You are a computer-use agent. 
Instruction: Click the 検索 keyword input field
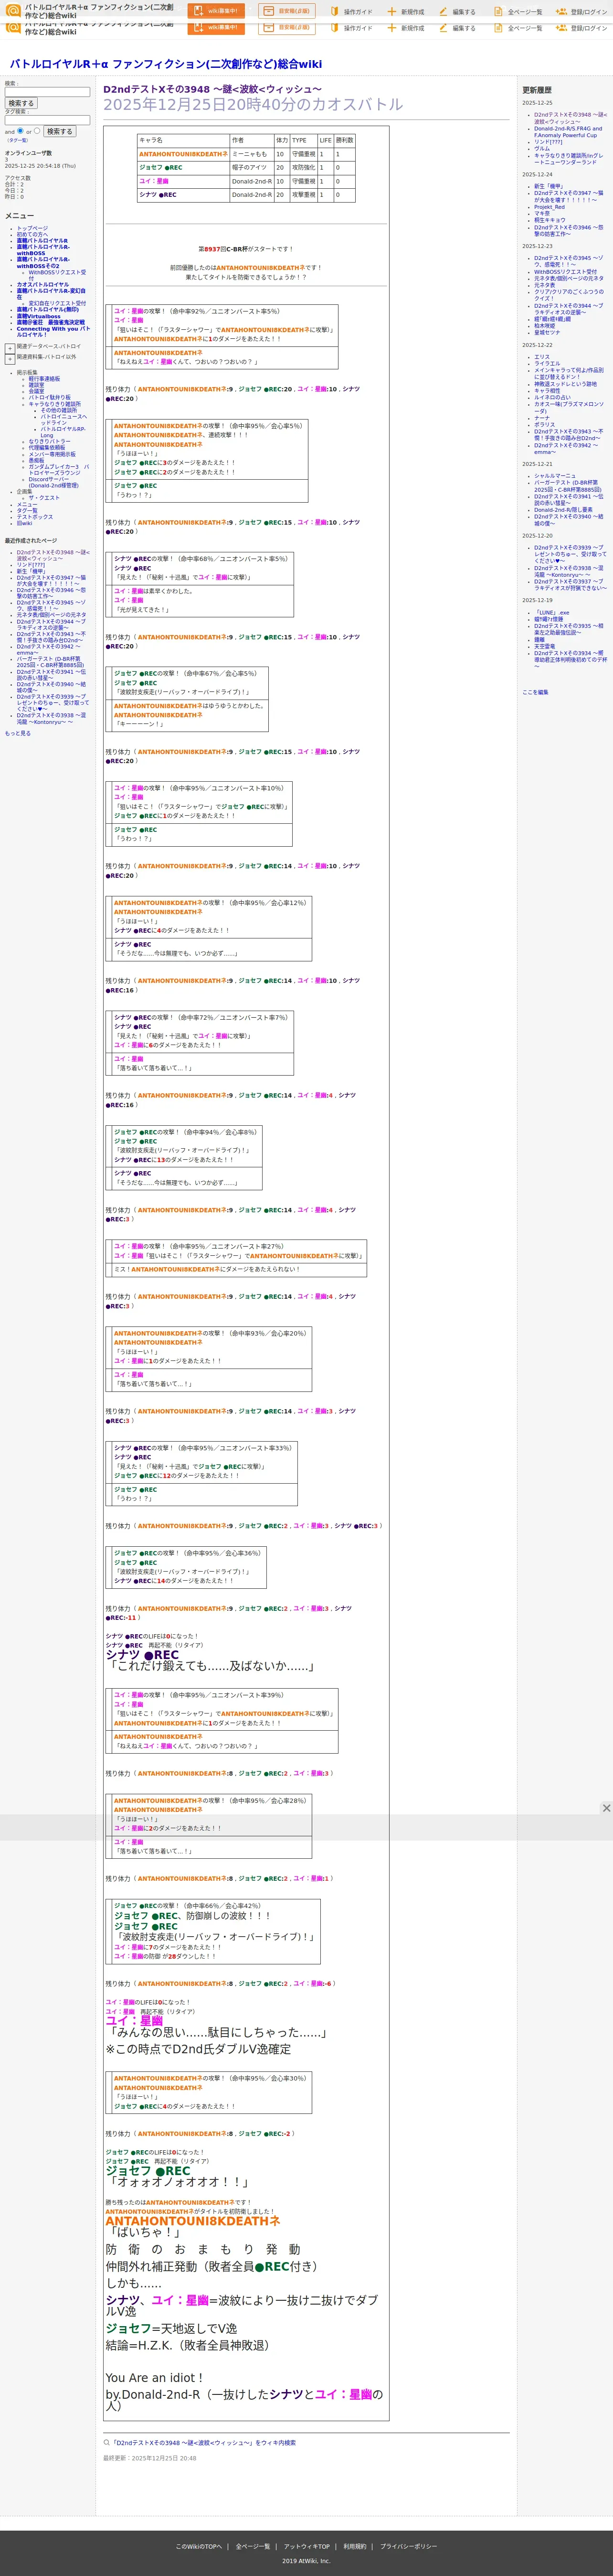47,92
